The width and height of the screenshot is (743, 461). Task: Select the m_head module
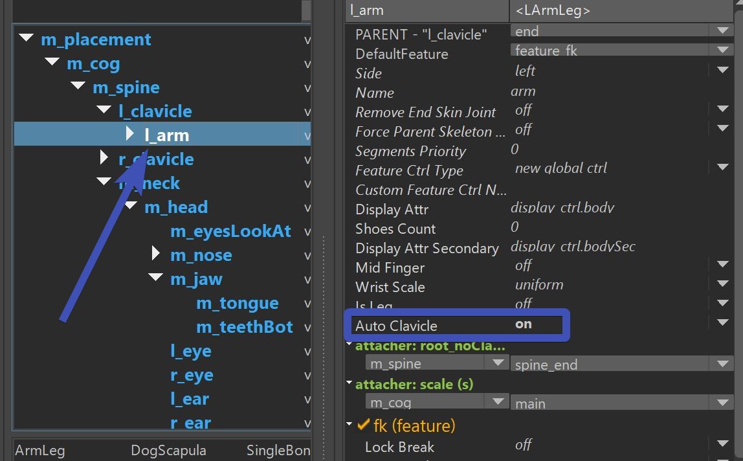[x=176, y=207]
